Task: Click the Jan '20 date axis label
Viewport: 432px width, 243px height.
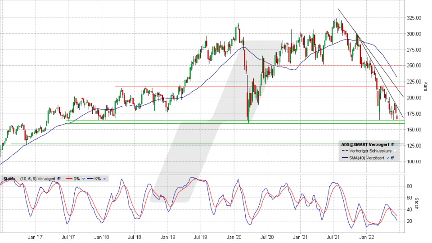Action: tap(234, 237)
